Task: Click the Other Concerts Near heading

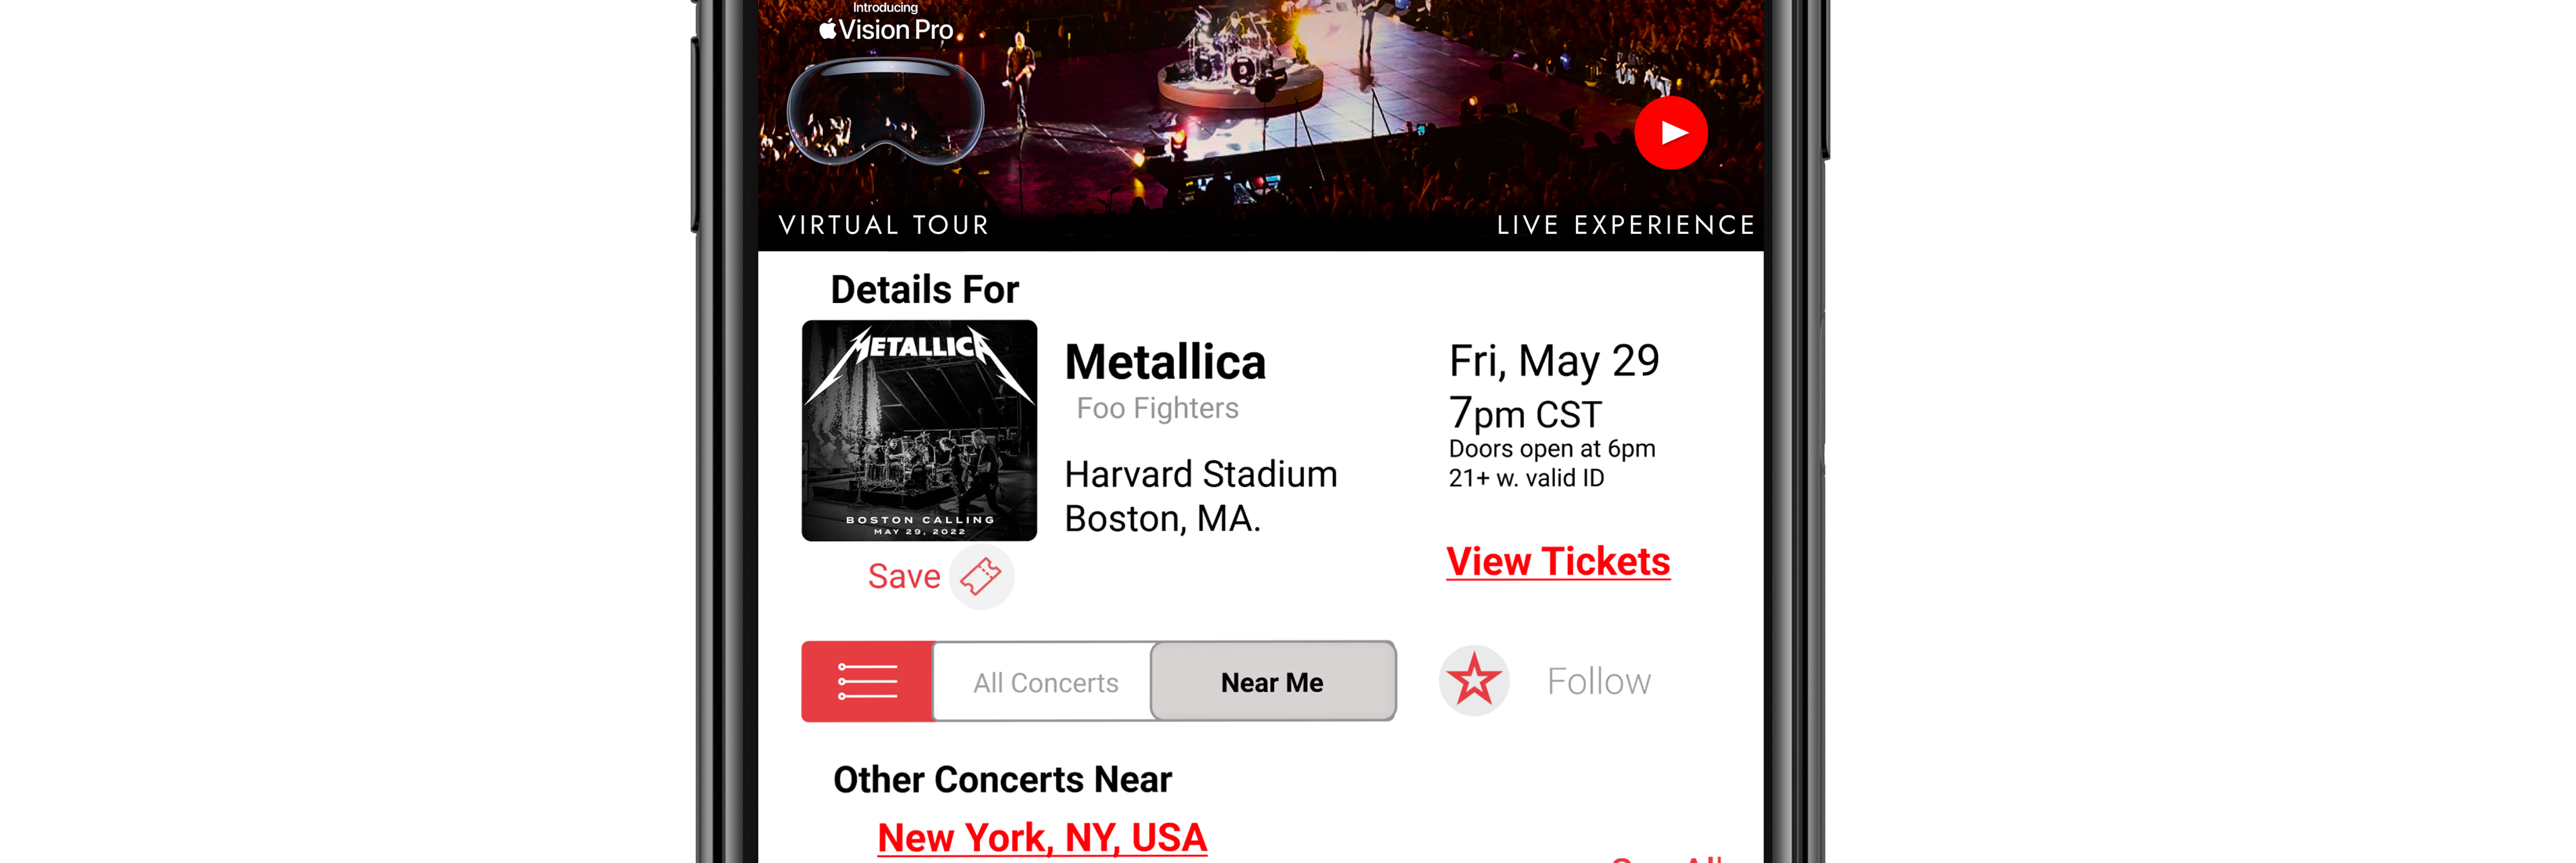Action: (1002, 780)
